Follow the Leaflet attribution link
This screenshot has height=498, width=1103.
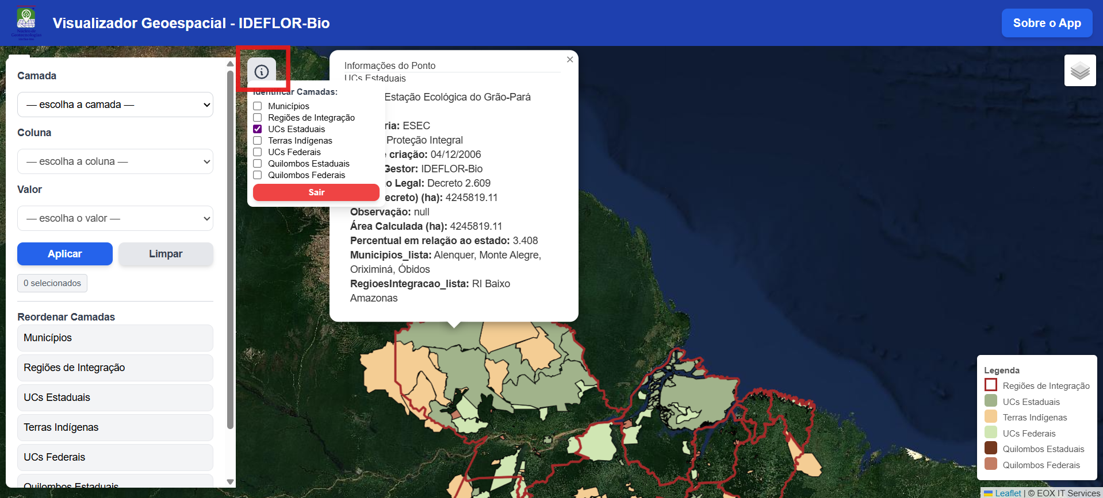point(1008,493)
